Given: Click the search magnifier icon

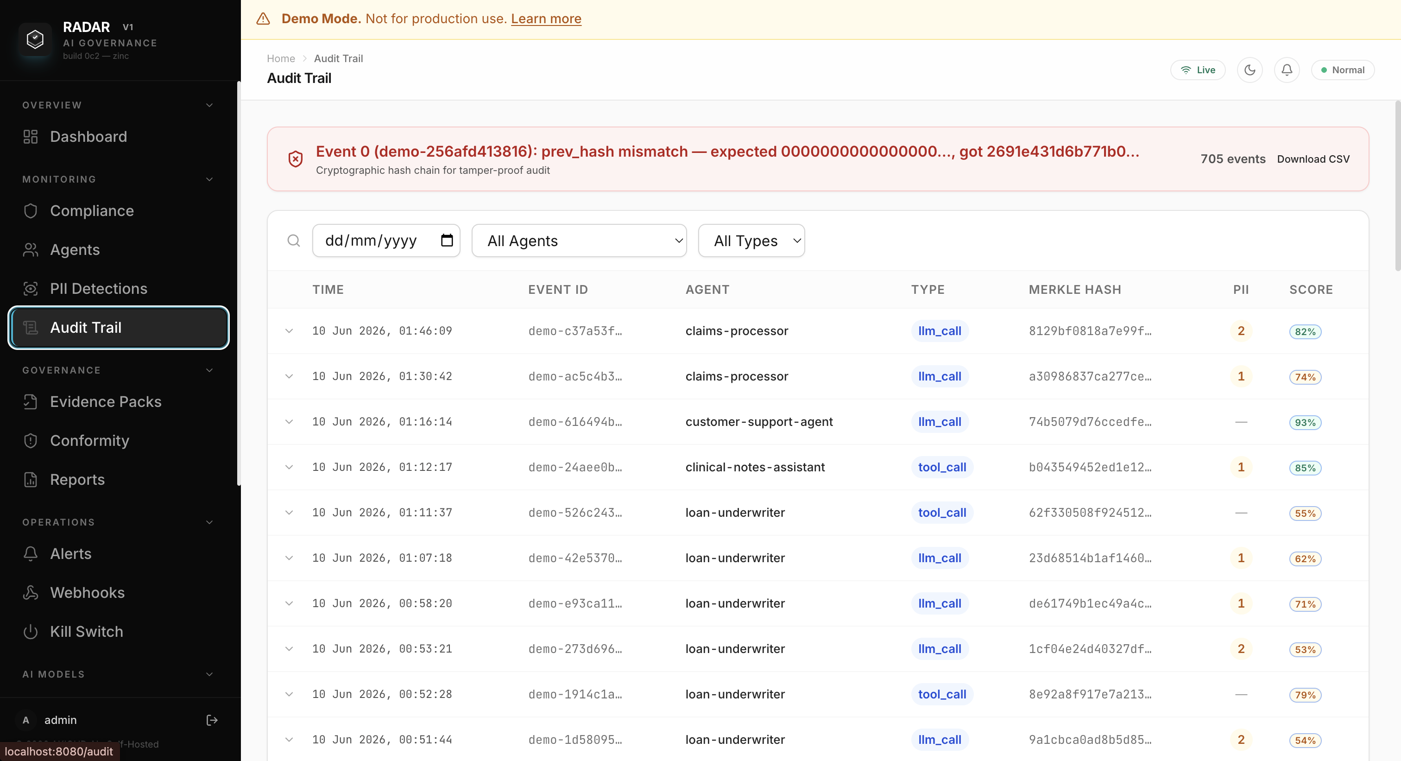Looking at the screenshot, I should (x=294, y=241).
